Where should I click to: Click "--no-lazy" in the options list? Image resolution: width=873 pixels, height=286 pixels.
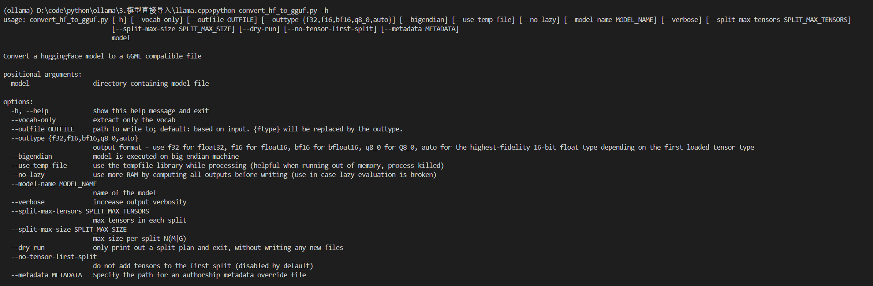point(28,175)
